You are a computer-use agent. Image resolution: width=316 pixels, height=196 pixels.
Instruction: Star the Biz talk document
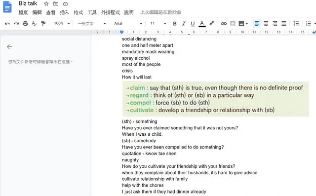pos(46,3)
